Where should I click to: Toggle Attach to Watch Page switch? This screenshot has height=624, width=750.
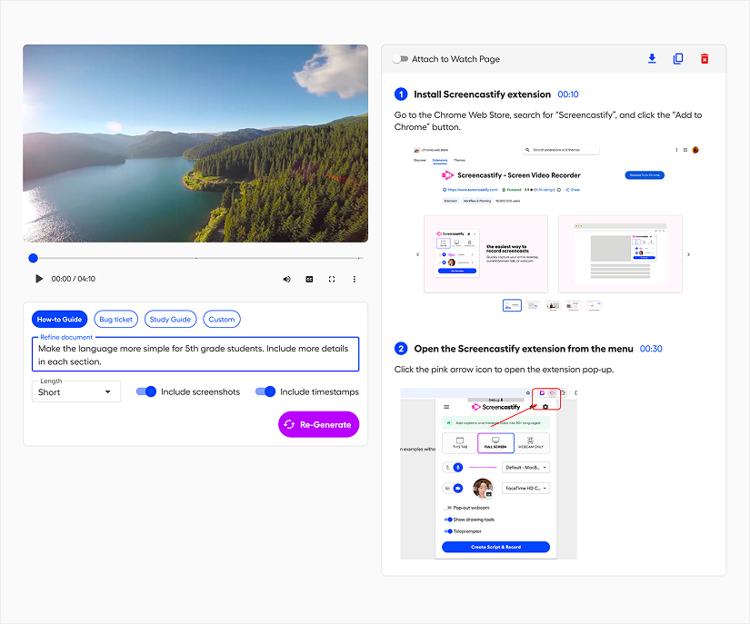coord(400,59)
